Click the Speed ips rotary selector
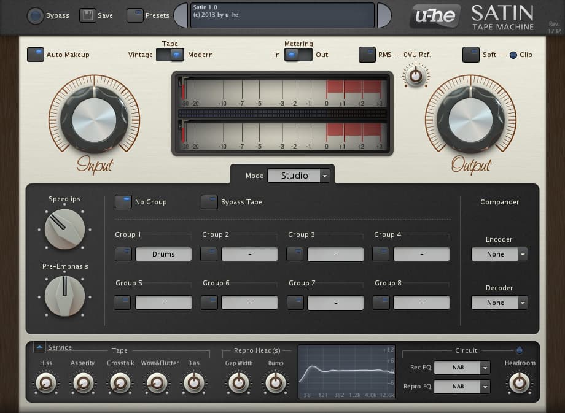The image size is (565, 413). point(64,230)
